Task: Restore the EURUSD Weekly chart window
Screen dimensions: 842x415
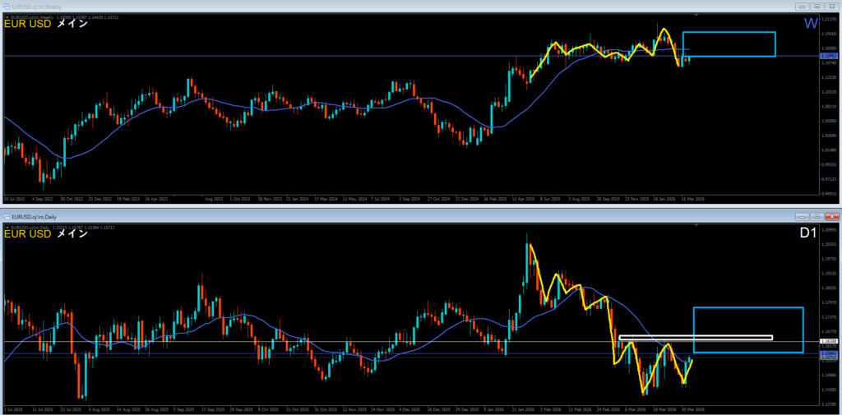Action: pos(817,7)
